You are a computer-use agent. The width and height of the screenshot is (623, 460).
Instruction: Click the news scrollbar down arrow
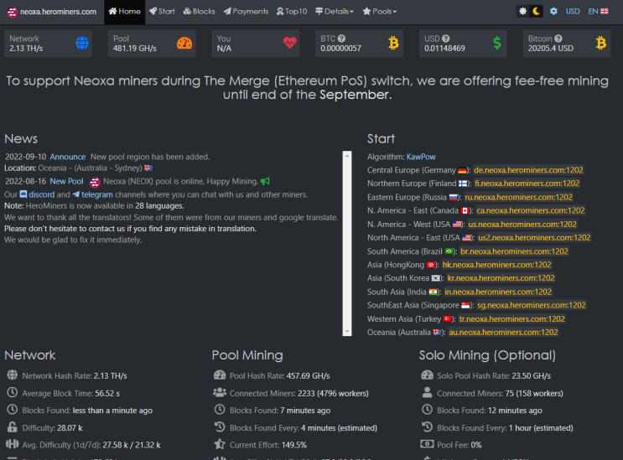click(347, 332)
